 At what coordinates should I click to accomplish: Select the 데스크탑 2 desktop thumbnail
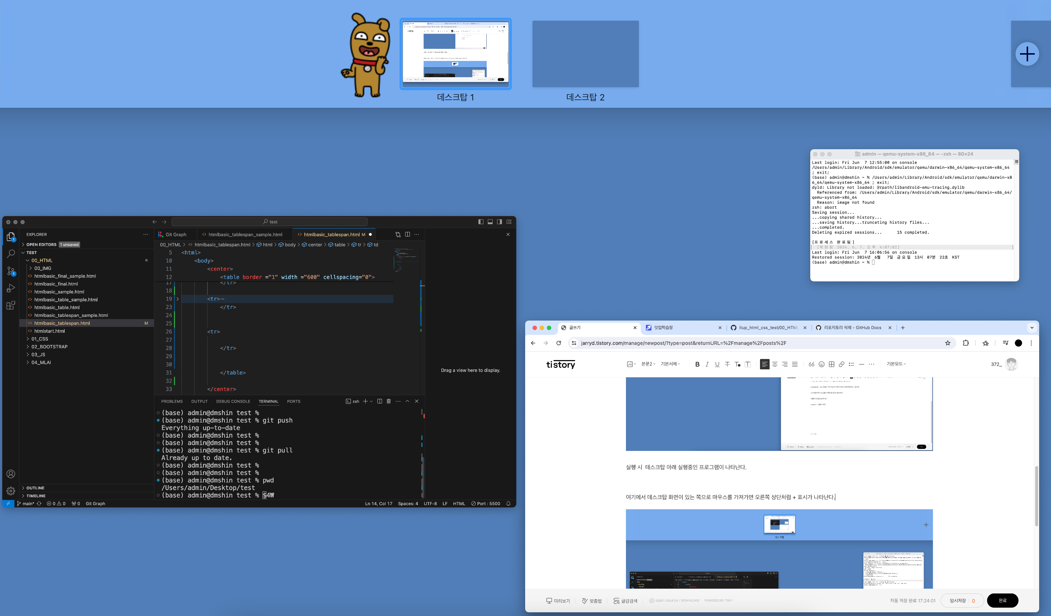(585, 54)
